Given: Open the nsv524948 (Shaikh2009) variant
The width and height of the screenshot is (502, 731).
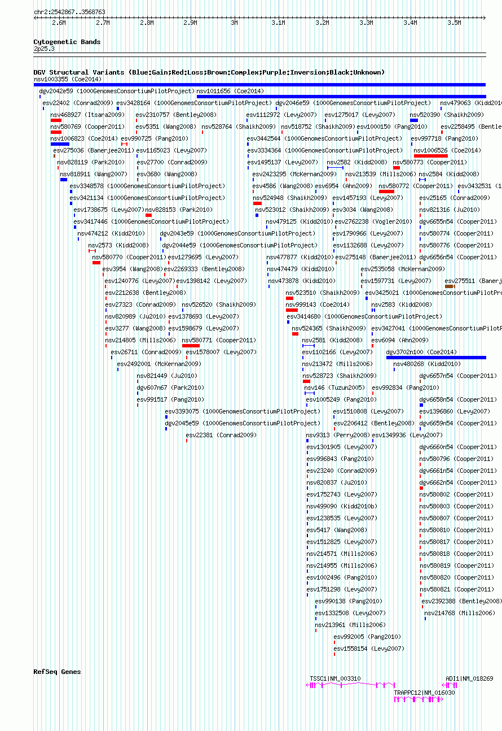Looking at the screenshot, I should click(x=290, y=198).
